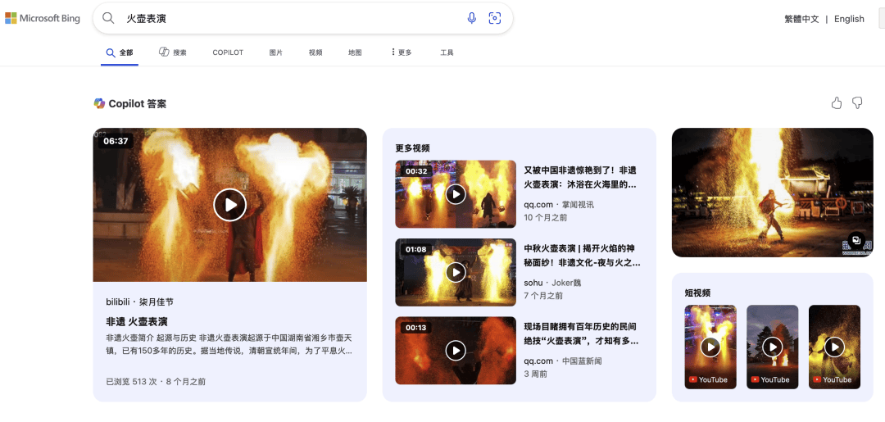Screen dimensions: 885x422
Task: Click the search box containing 火壶表演
Action: click(287, 18)
